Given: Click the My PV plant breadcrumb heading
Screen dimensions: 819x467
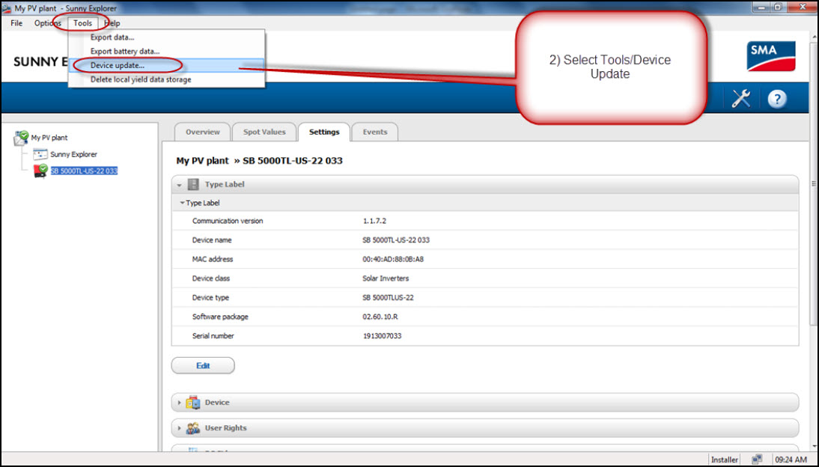Looking at the screenshot, I should coord(202,160).
